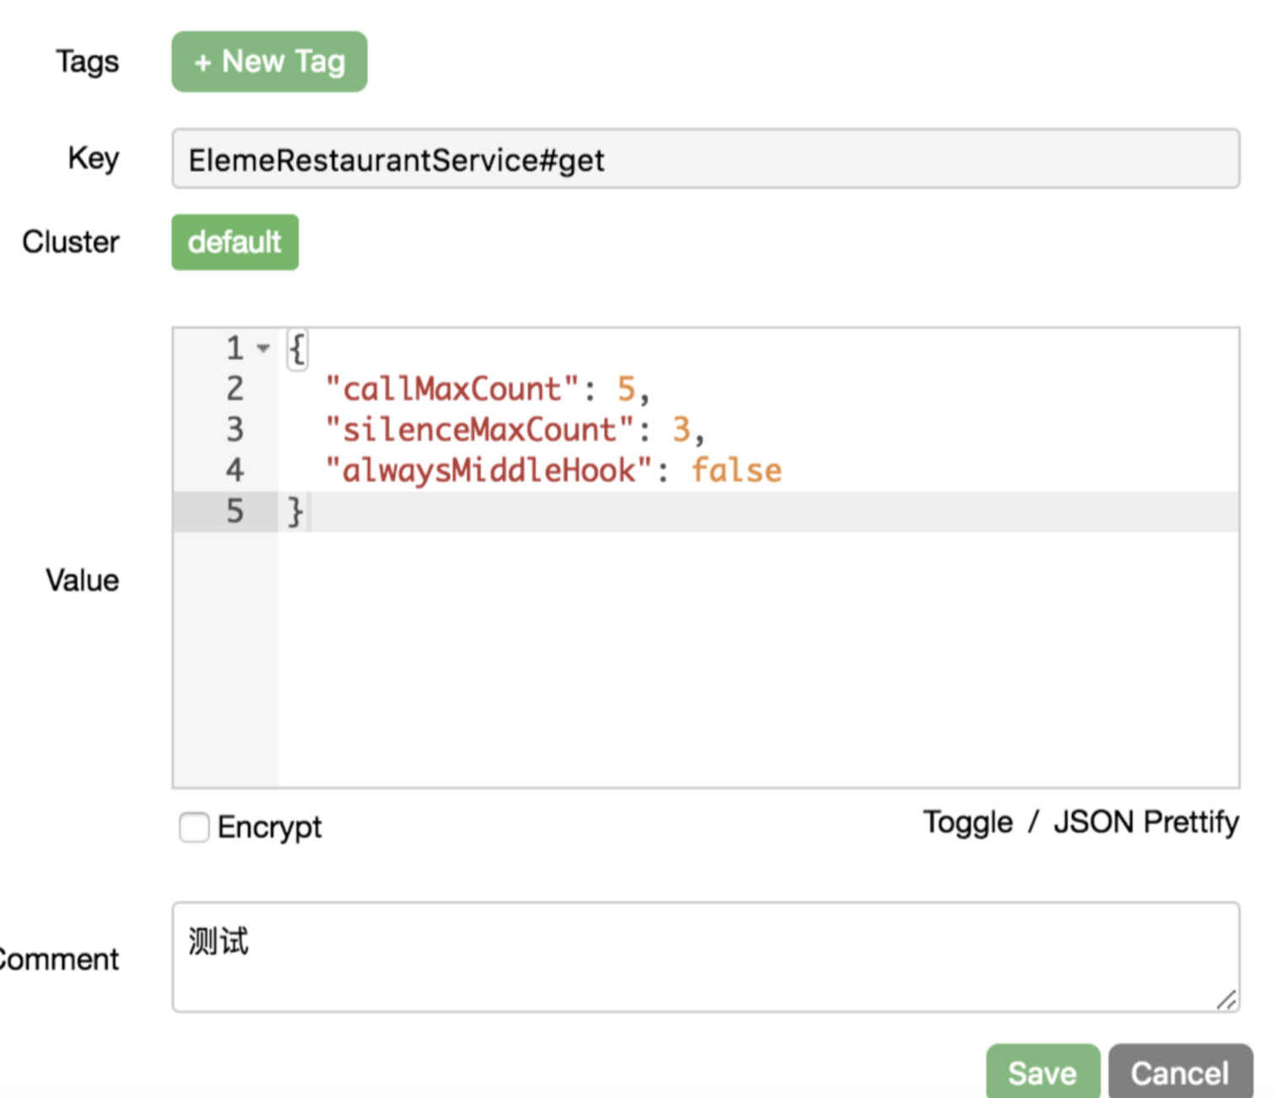Click the "alwaysMiddleHook" key text
1275x1098 pixels.
click(x=488, y=471)
